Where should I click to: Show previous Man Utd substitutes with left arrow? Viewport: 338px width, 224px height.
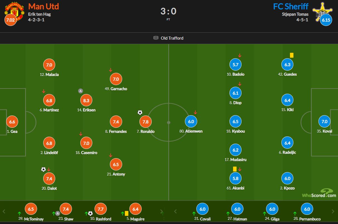tap(4, 211)
